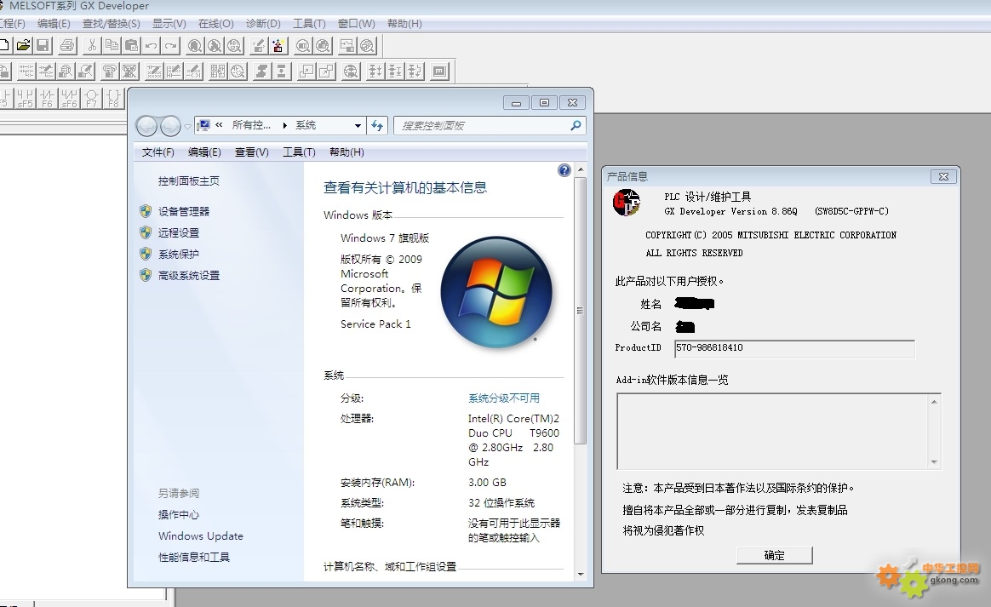This screenshot has width=991, height=607.
Task: Expand the 所有控... breadcrumb chevron
Action: coord(285,126)
